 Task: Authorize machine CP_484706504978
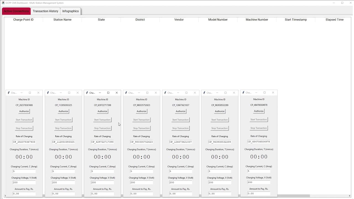tap(259, 111)
